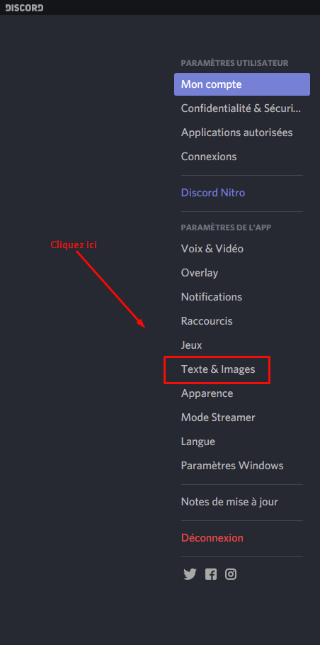
Task: Open Mode Streamer settings
Action: point(242,417)
